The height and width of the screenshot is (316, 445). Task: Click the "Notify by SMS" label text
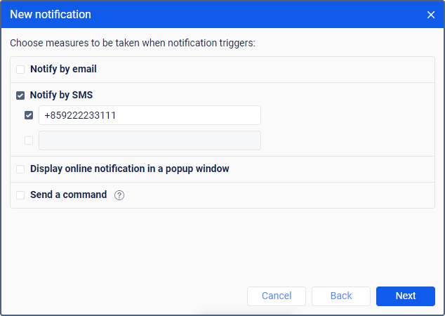pyautogui.click(x=62, y=96)
